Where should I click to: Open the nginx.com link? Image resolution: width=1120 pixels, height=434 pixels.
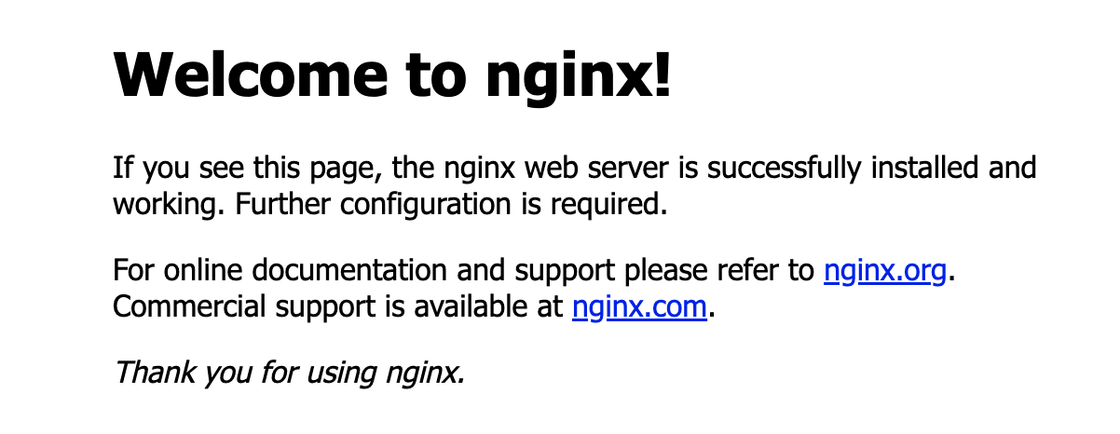pos(639,306)
